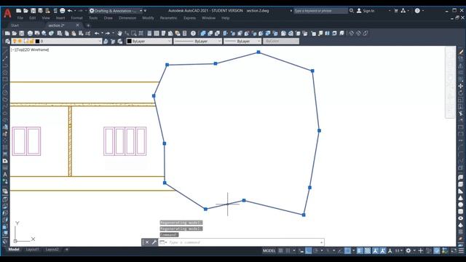Click the Zoom Window icon
The width and height of the screenshot is (466, 262).
point(134,33)
